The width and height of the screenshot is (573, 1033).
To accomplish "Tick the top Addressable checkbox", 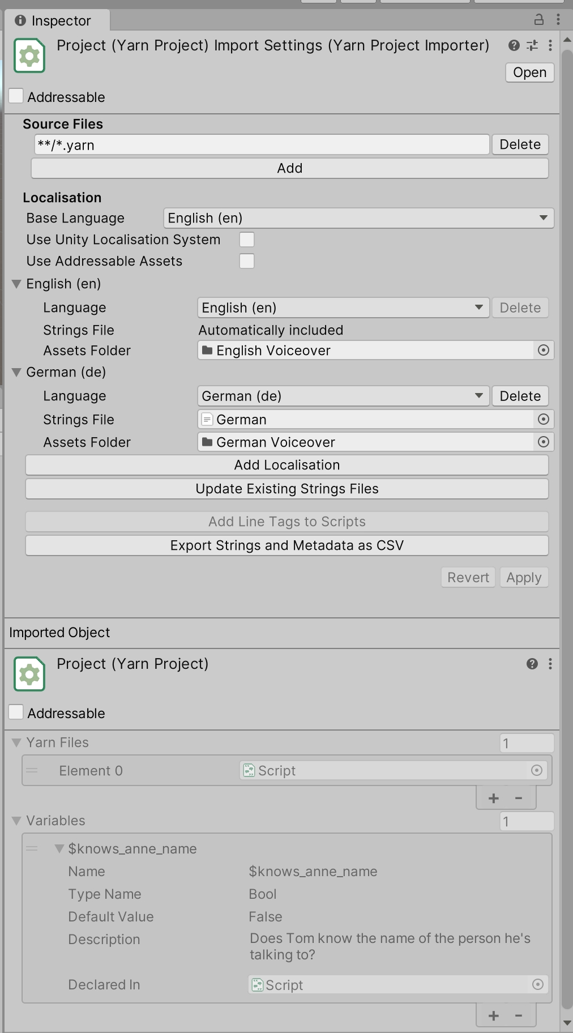I will click(16, 96).
